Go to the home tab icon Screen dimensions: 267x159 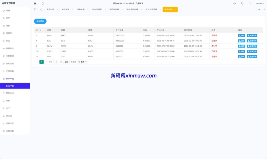(x=41, y=9)
